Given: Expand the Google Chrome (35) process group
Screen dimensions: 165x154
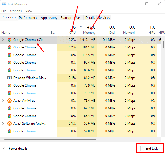Looking at the screenshot, I should click(3, 40).
